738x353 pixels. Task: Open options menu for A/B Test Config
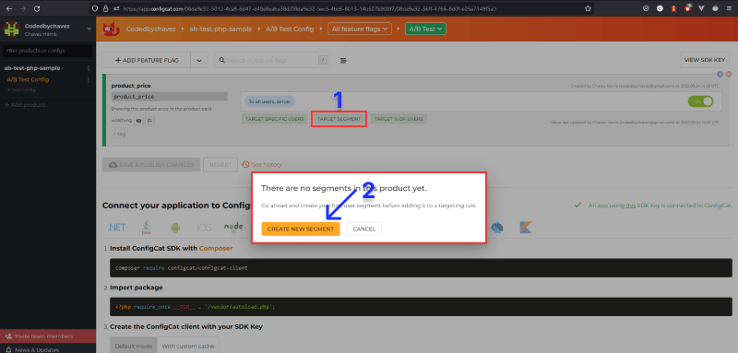pos(88,79)
